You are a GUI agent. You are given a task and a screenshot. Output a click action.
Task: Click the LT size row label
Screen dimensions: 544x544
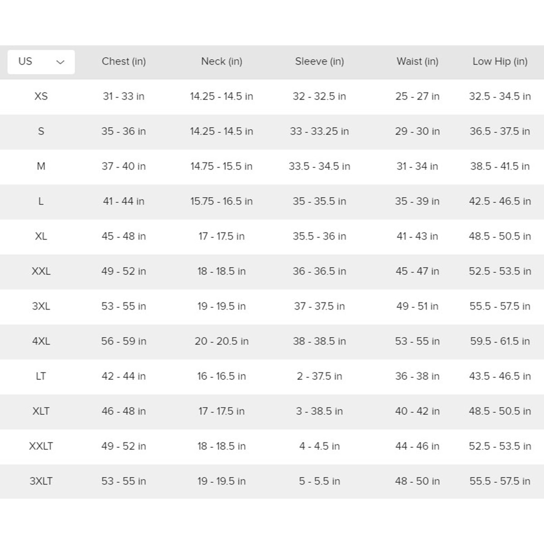click(x=41, y=376)
